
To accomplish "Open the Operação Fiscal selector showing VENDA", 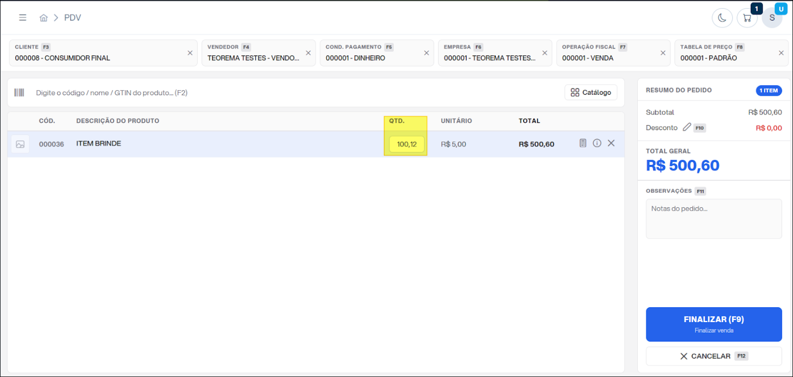I will [614, 53].
